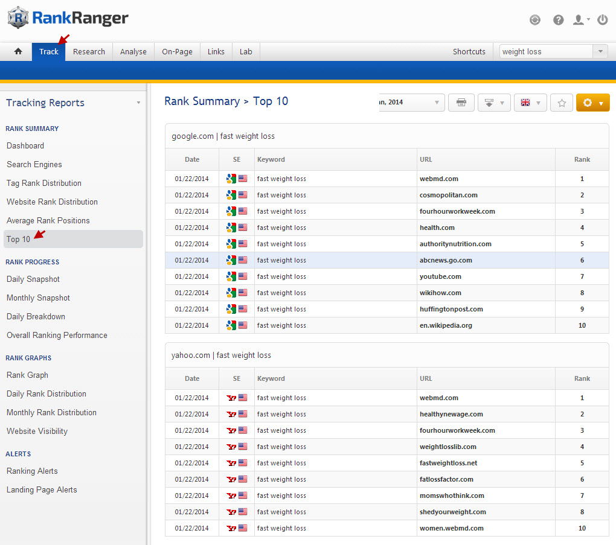Switch to the Research tab

tap(89, 52)
